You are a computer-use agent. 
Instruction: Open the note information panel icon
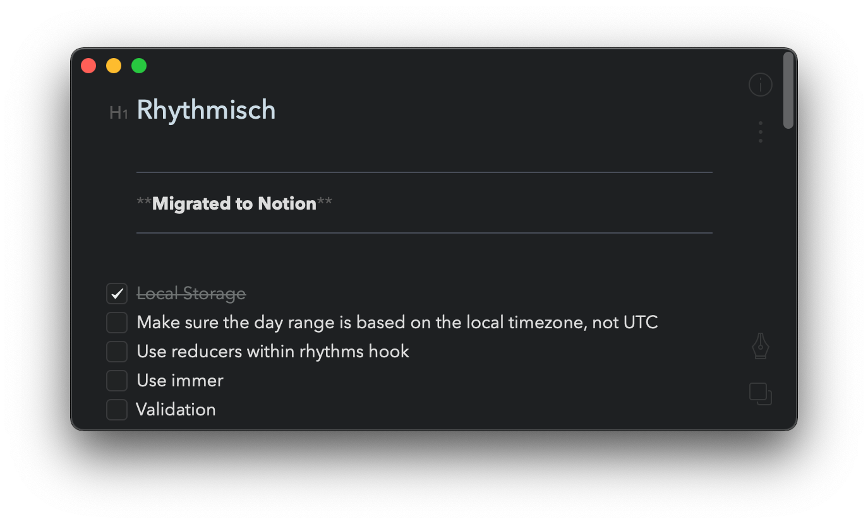(761, 84)
